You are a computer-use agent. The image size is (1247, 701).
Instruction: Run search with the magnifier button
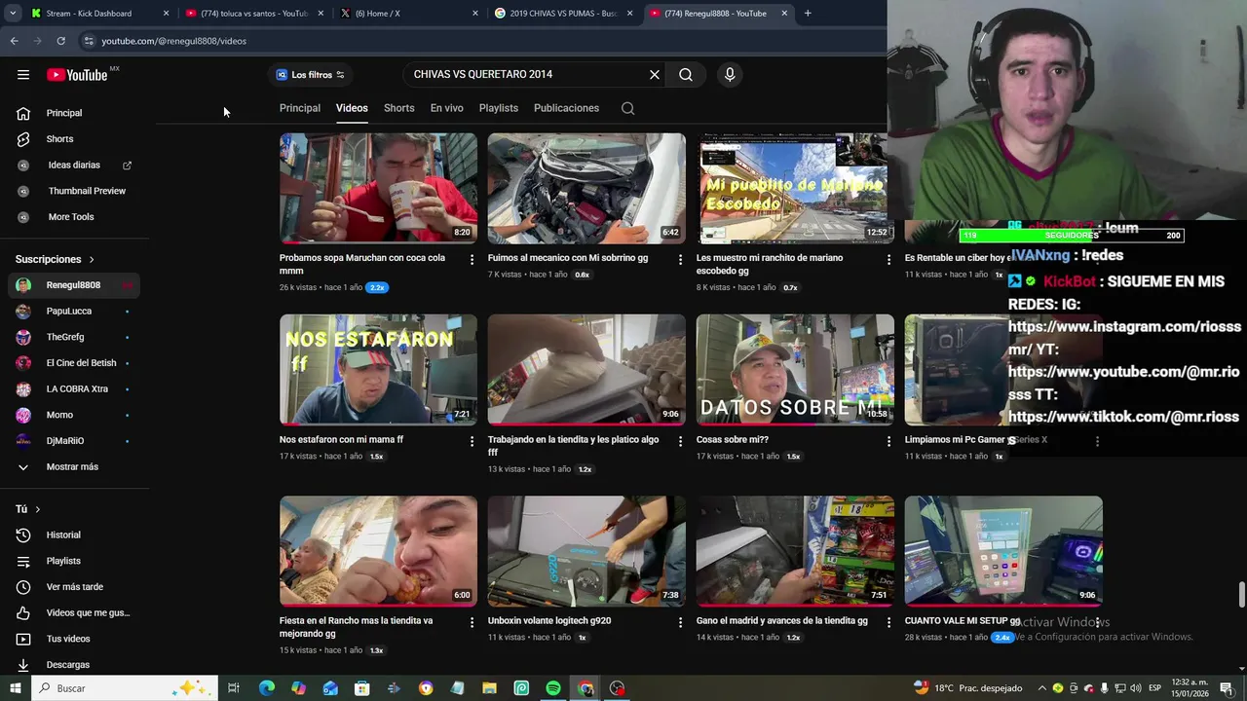click(686, 75)
